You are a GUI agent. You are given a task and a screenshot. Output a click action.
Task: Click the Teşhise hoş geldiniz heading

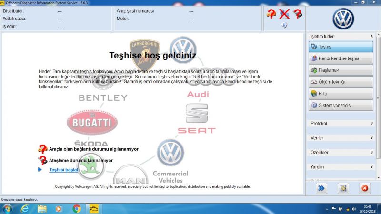point(152,55)
